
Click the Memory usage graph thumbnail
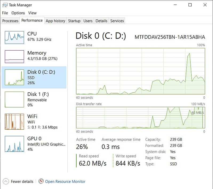(x=14, y=56)
